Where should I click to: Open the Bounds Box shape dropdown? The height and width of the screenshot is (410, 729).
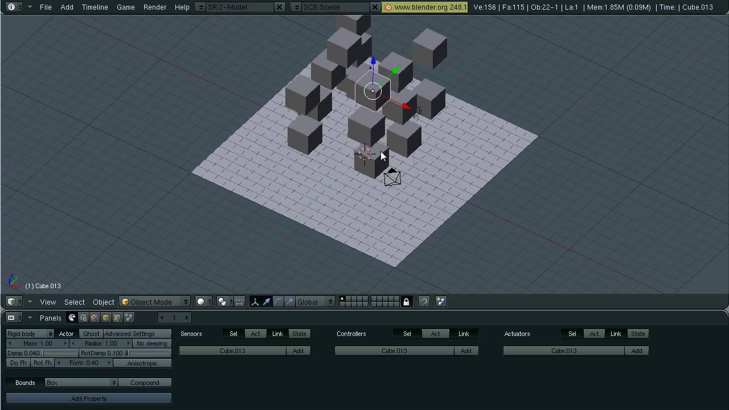click(81, 383)
